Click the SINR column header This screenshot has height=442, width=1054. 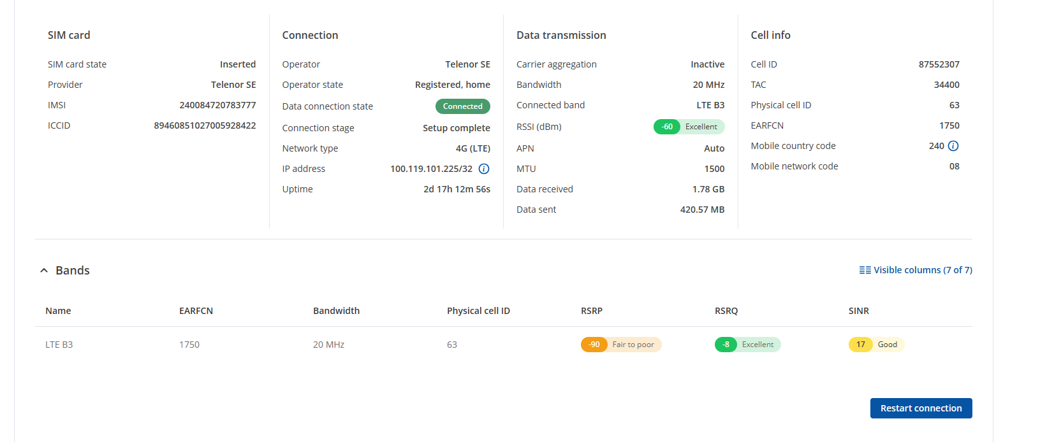point(858,311)
